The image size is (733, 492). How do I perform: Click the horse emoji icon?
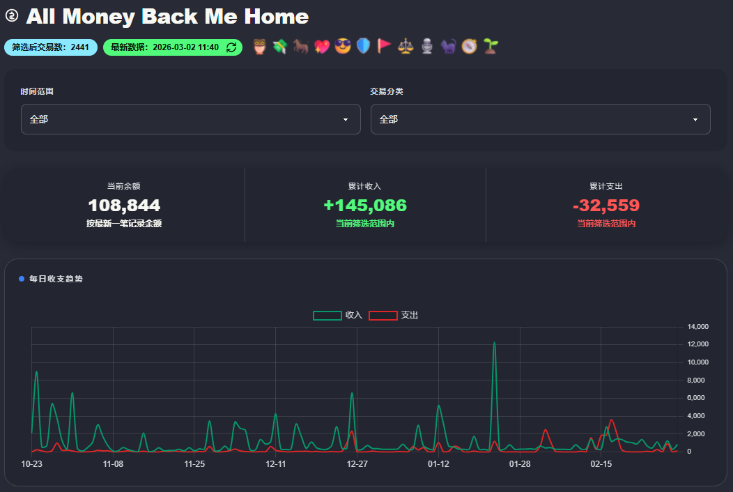[x=301, y=47]
